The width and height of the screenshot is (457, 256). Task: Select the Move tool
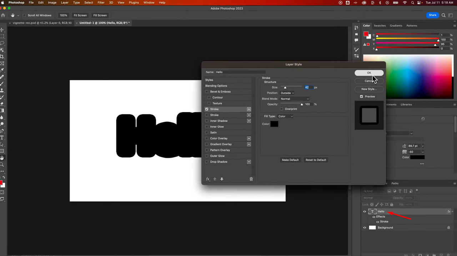[2, 30]
